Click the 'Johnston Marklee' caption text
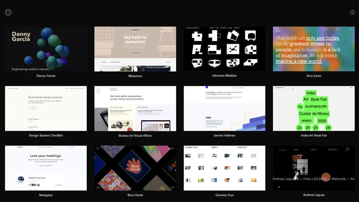359x202 pixels. pyautogui.click(x=224, y=76)
